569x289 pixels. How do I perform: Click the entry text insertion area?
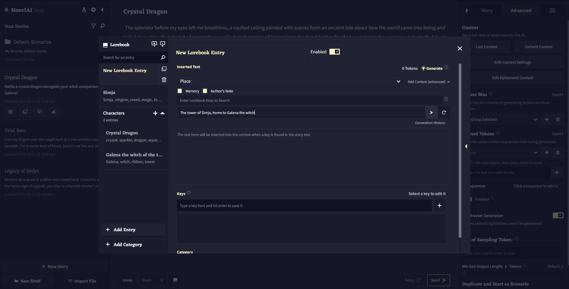pos(311,157)
